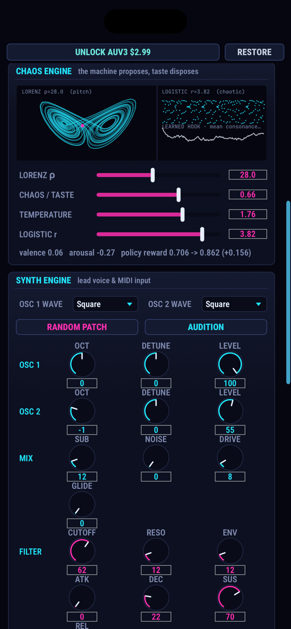Image resolution: width=291 pixels, height=629 pixels.
Task: Click the MIX SUB knob
Action: 82,458
